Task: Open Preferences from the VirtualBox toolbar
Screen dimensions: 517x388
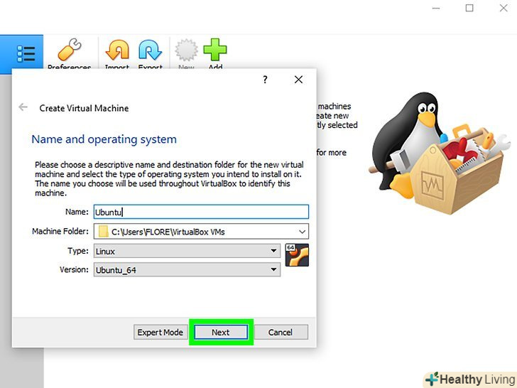Action: coord(70,53)
